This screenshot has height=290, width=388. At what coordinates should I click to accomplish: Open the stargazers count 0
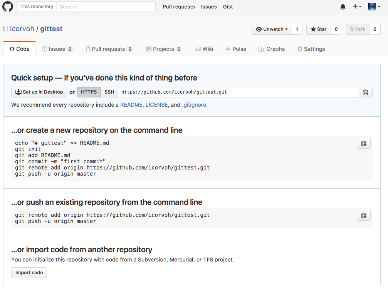pos(336,29)
